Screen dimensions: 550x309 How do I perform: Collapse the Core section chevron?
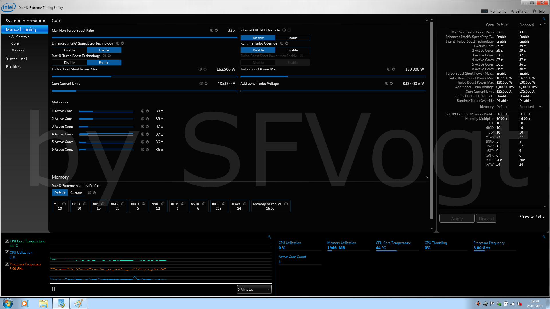click(427, 21)
